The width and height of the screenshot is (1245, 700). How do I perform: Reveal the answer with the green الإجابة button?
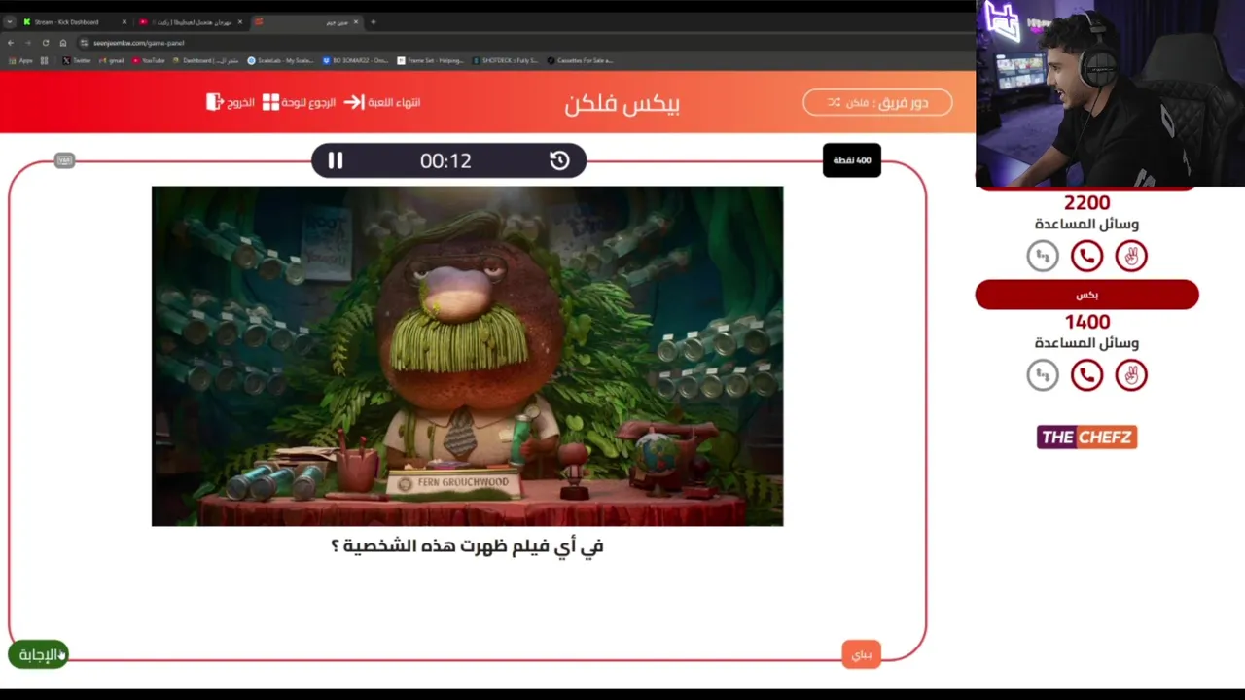click(38, 654)
